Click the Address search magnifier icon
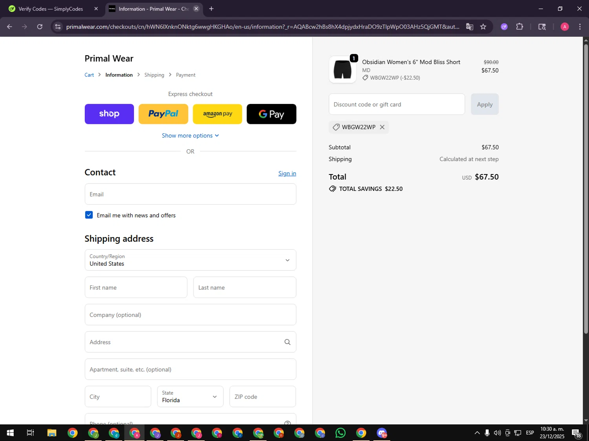589x441 pixels. coord(287,342)
